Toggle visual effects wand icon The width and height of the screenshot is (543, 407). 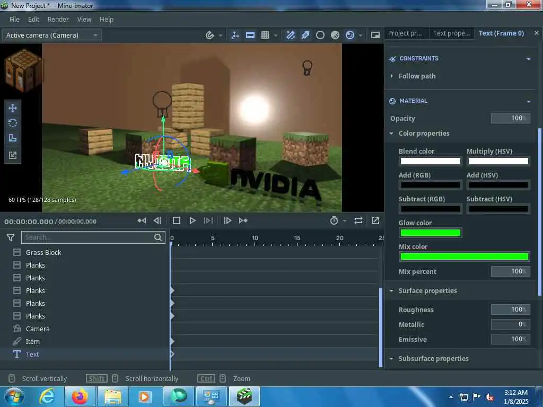coord(291,35)
